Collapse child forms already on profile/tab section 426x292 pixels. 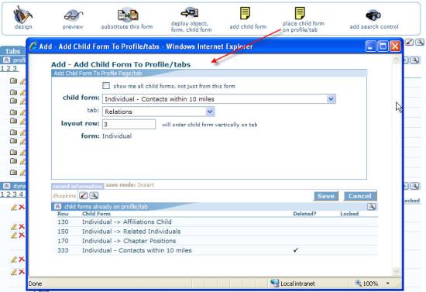[x=57, y=207]
